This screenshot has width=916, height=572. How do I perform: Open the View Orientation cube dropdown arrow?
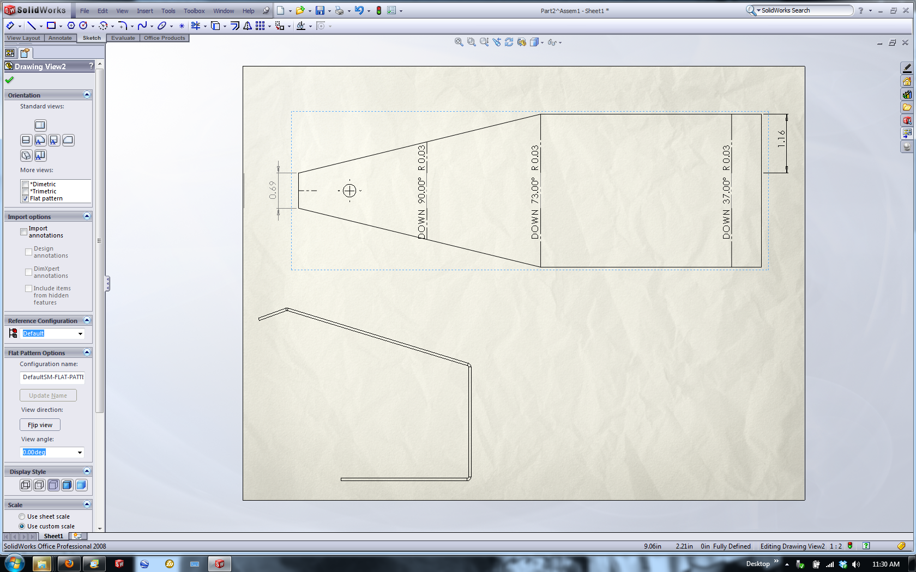(542, 42)
